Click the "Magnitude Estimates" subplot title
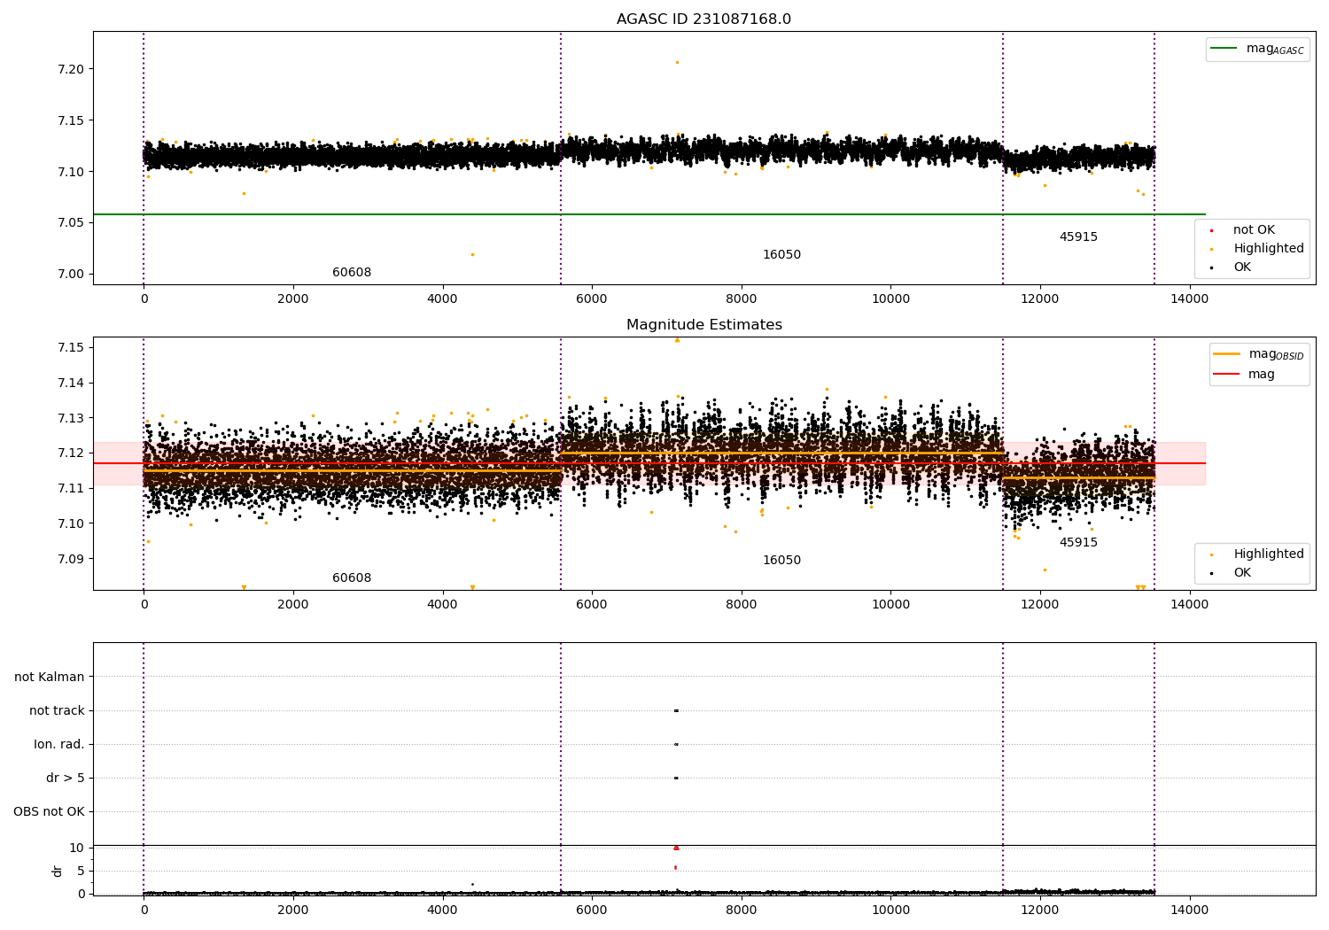 [x=703, y=325]
